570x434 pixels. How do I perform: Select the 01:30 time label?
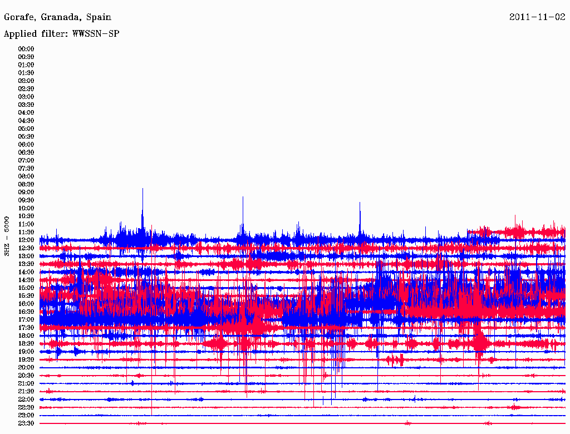tap(26, 73)
